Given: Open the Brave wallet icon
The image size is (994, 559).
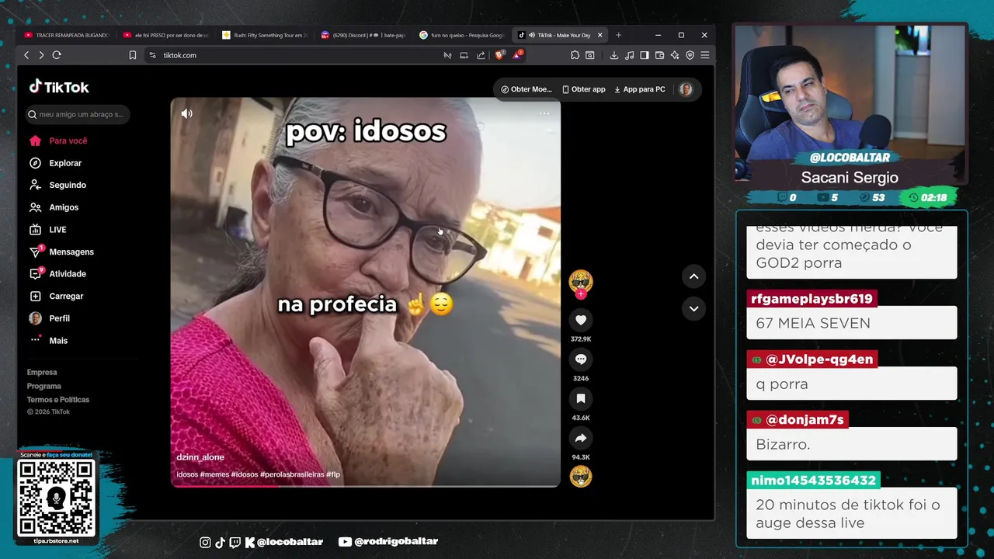Looking at the screenshot, I should pos(659,55).
